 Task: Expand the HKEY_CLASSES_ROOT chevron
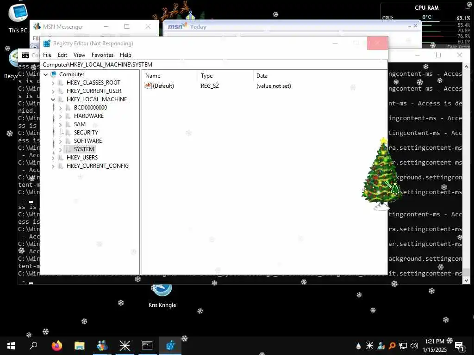pyautogui.click(x=53, y=83)
